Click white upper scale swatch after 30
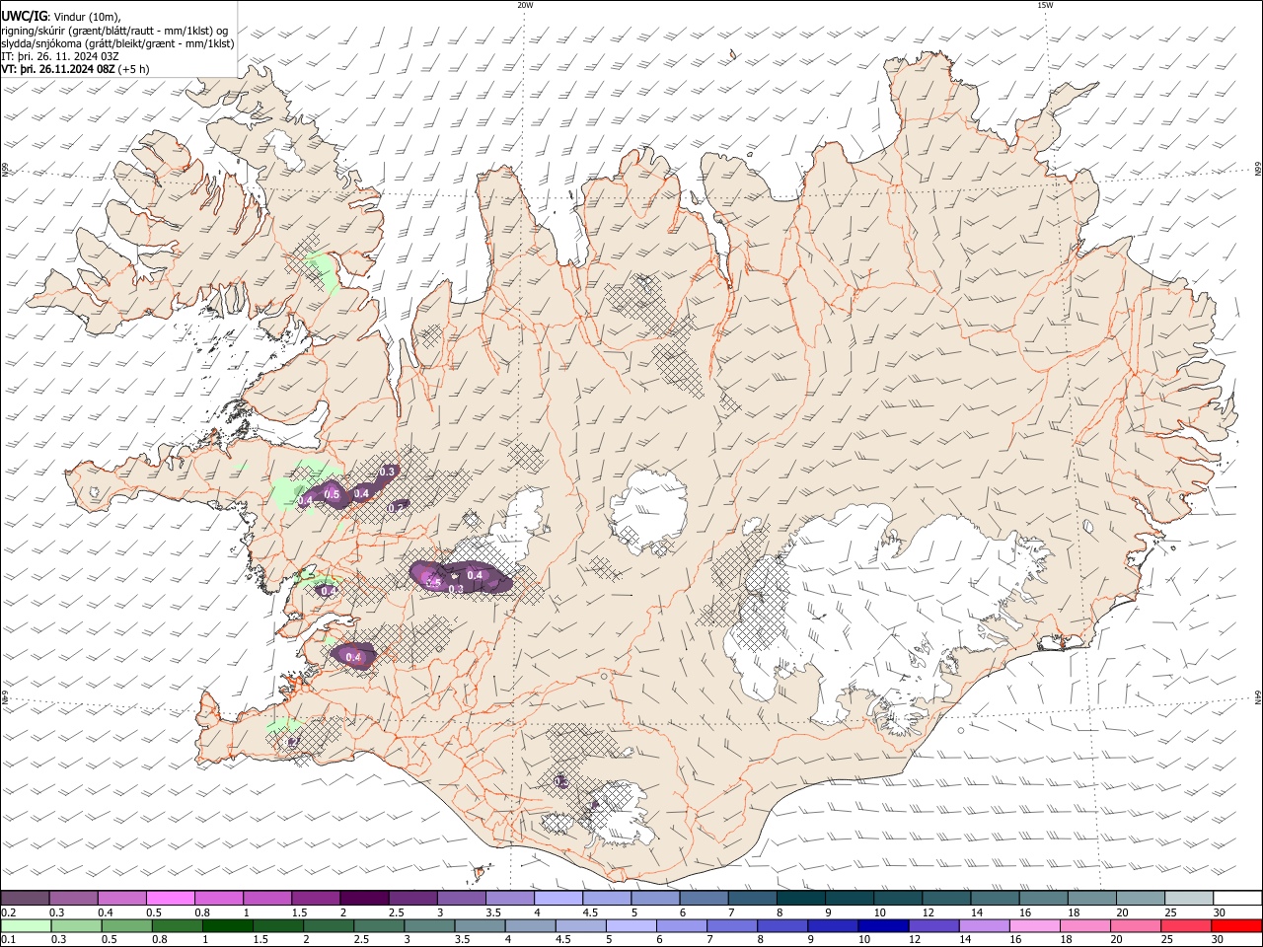Screen dimensions: 1263x947 [1236, 899]
